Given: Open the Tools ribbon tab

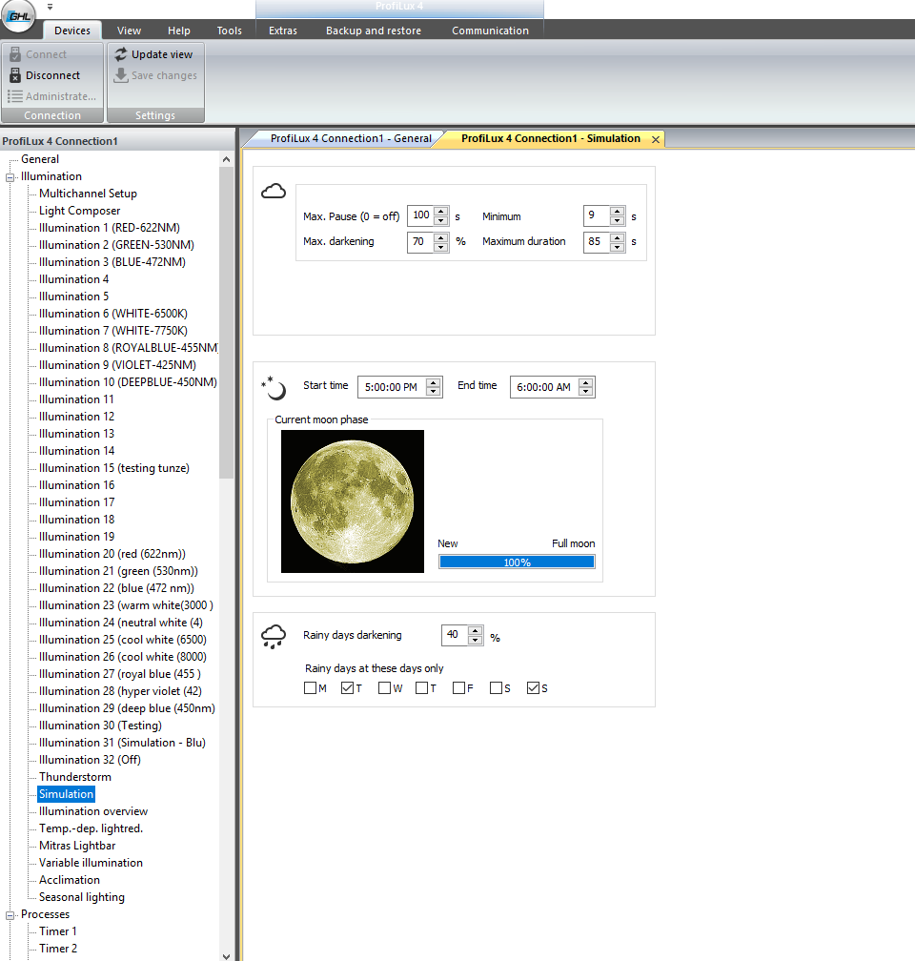Looking at the screenshot, I should 229,31.
